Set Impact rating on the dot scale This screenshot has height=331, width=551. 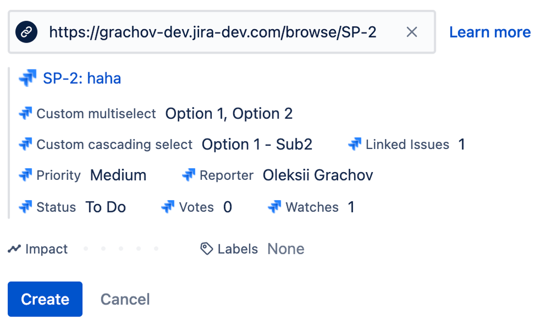point(121,249)
